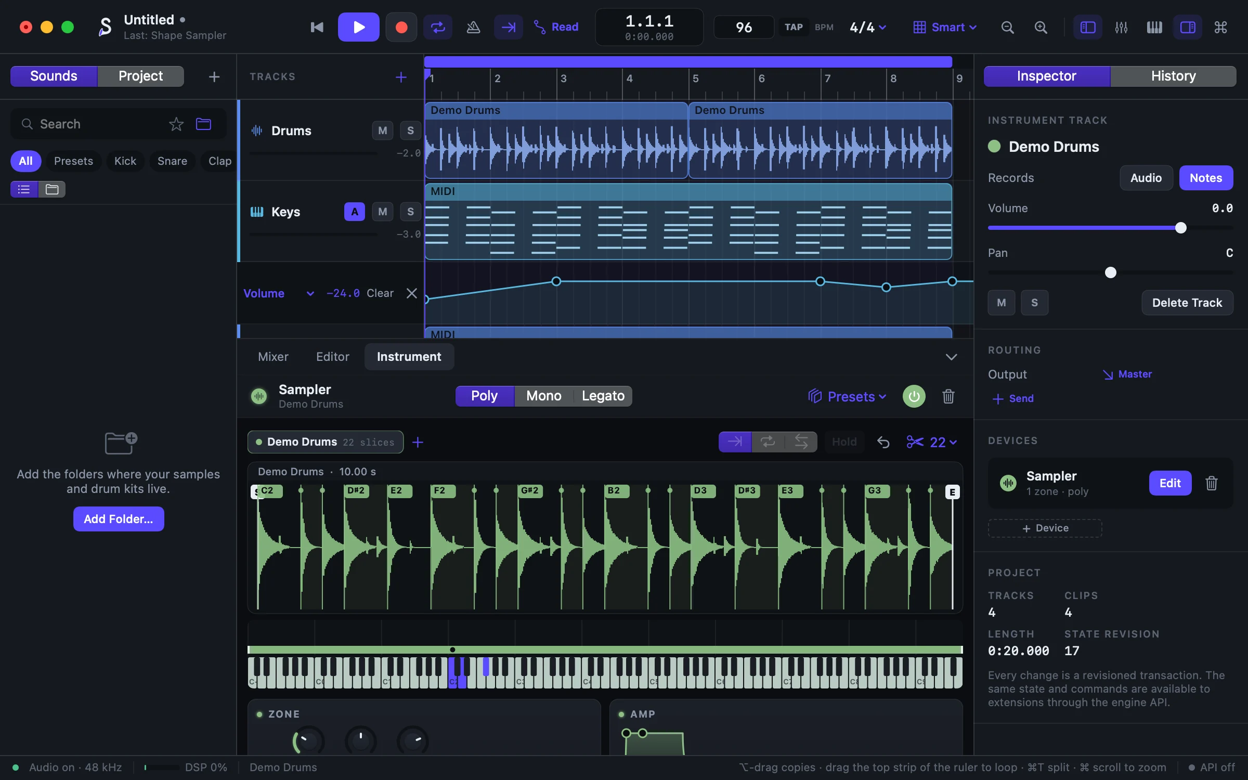Toggle the left sidebar panel icon
This screenshot has width=1248, height=780.
click(1088, 27)
